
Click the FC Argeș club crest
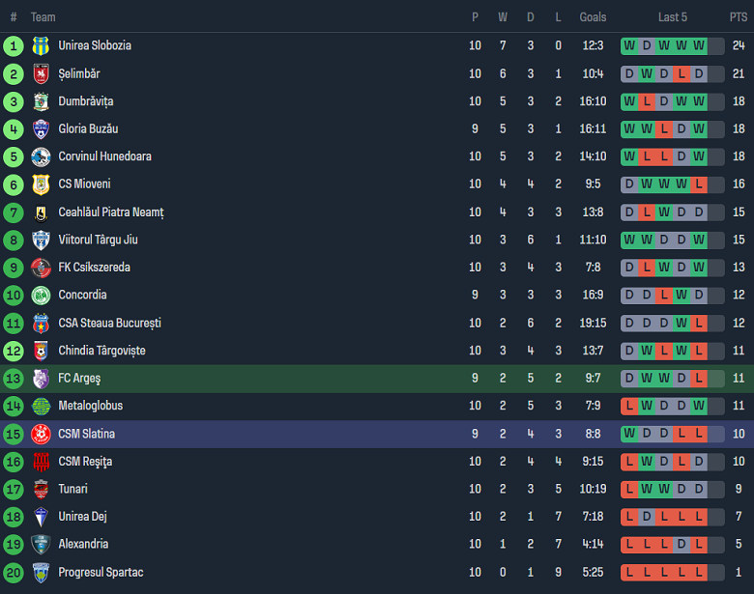coord(41,378)
